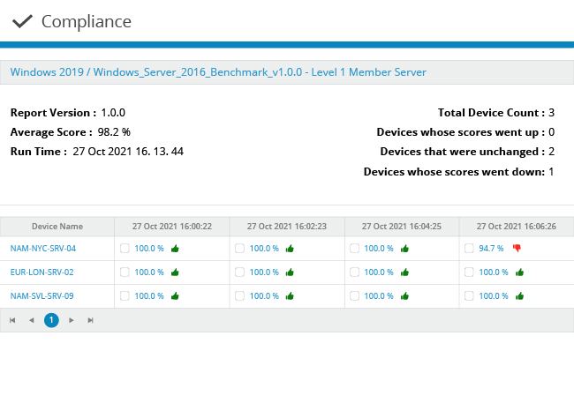Click the Average Score value 98.2 %
Screen dimensions: 574x403
pyautogui.click(x=114, y=132)
